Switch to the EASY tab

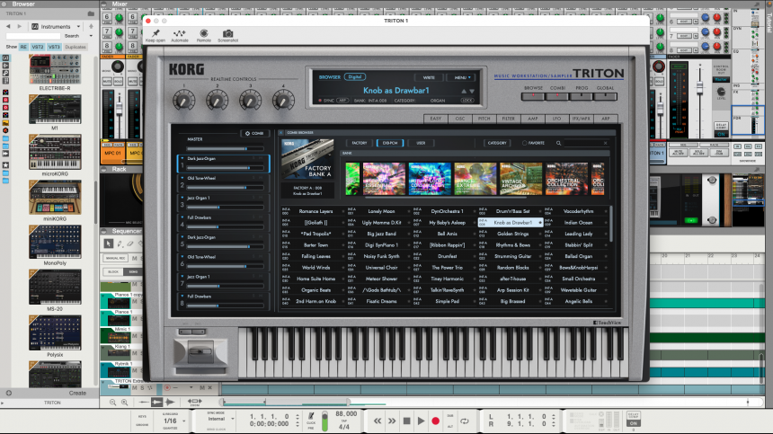click(436, 119)
